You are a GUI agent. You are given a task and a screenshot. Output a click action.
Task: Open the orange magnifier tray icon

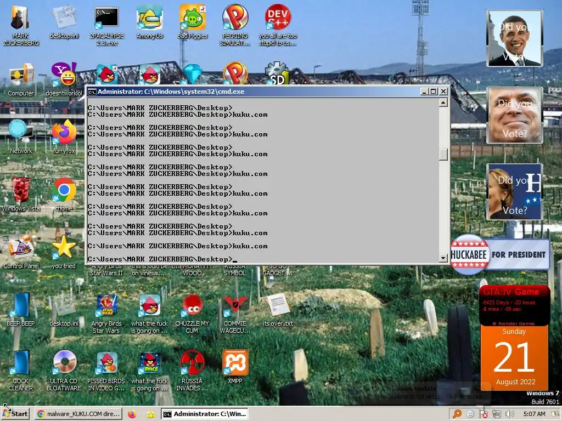tap(457, 414)
